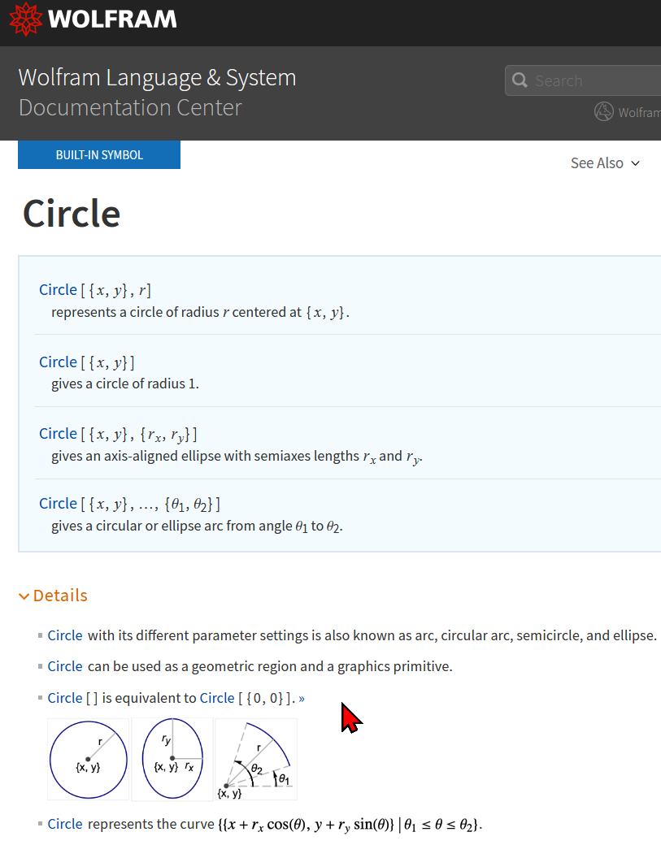Click the Wolfram red spikey logo icon
The height and width of the screenshot is (845, 661).
click(x=25, y=19)
